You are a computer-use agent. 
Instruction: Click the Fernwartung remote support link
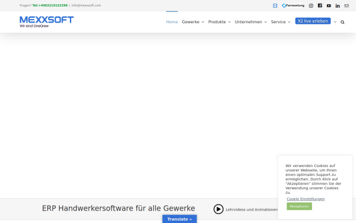coord(293,5)
